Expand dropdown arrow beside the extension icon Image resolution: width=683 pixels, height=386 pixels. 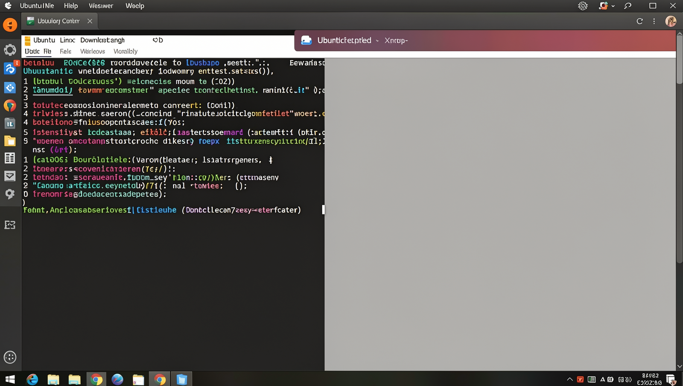613,6
